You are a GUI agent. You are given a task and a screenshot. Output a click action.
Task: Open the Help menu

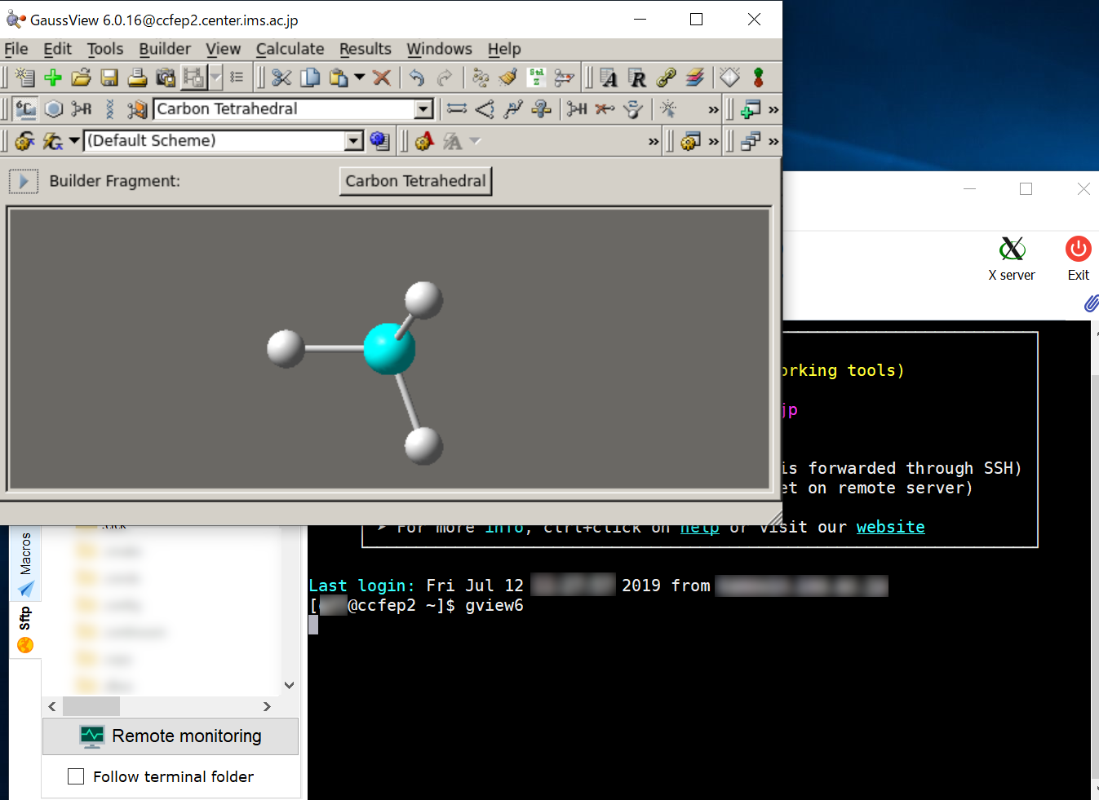click(x=504, y=49)
